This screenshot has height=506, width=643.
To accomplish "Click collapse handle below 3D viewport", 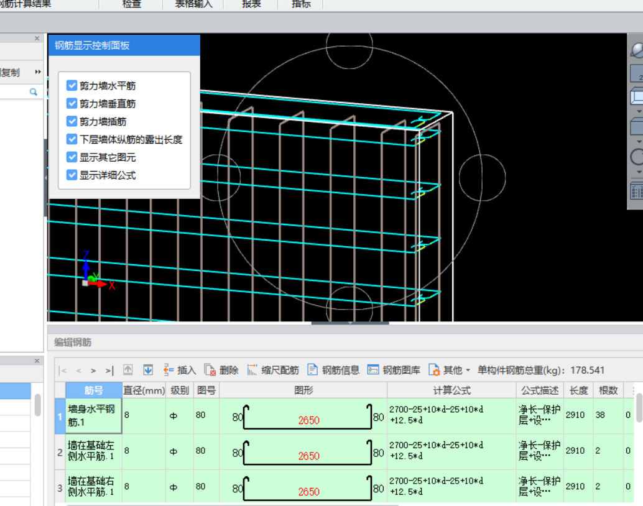I will pyautogui.click(x=350, y=323).
